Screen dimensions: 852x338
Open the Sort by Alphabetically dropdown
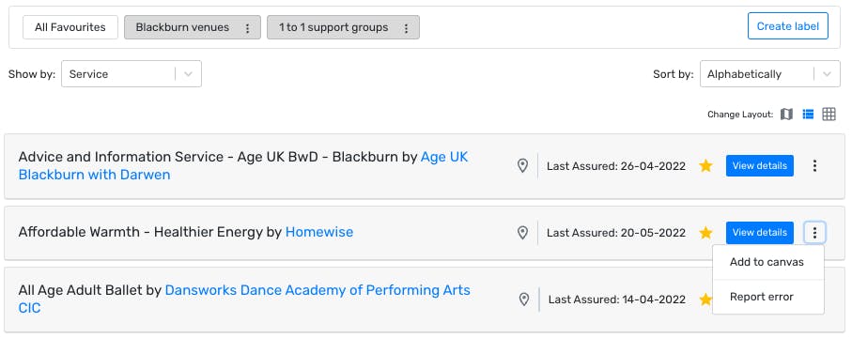click(770, 74)
